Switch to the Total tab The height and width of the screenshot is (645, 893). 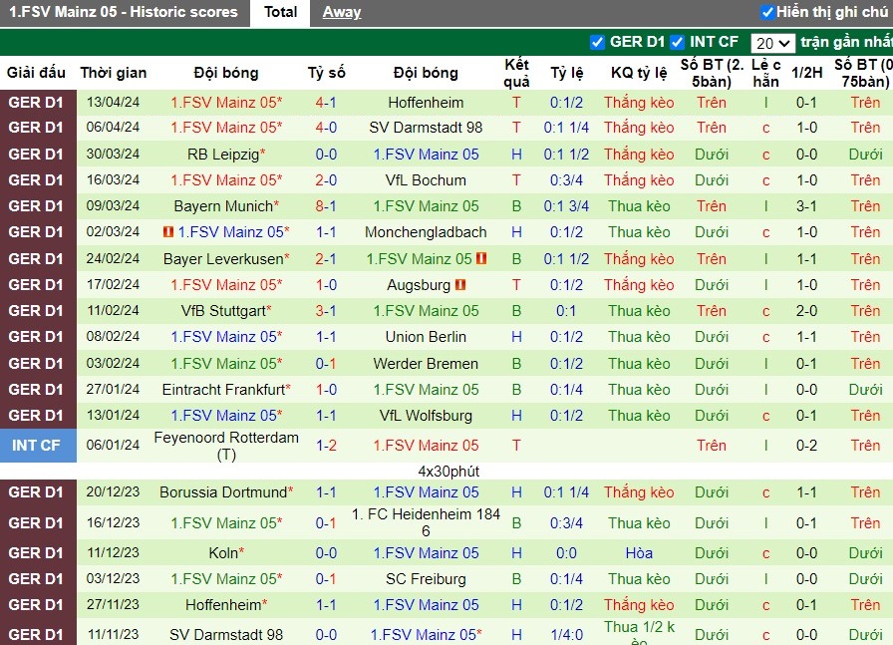(280, 12)
